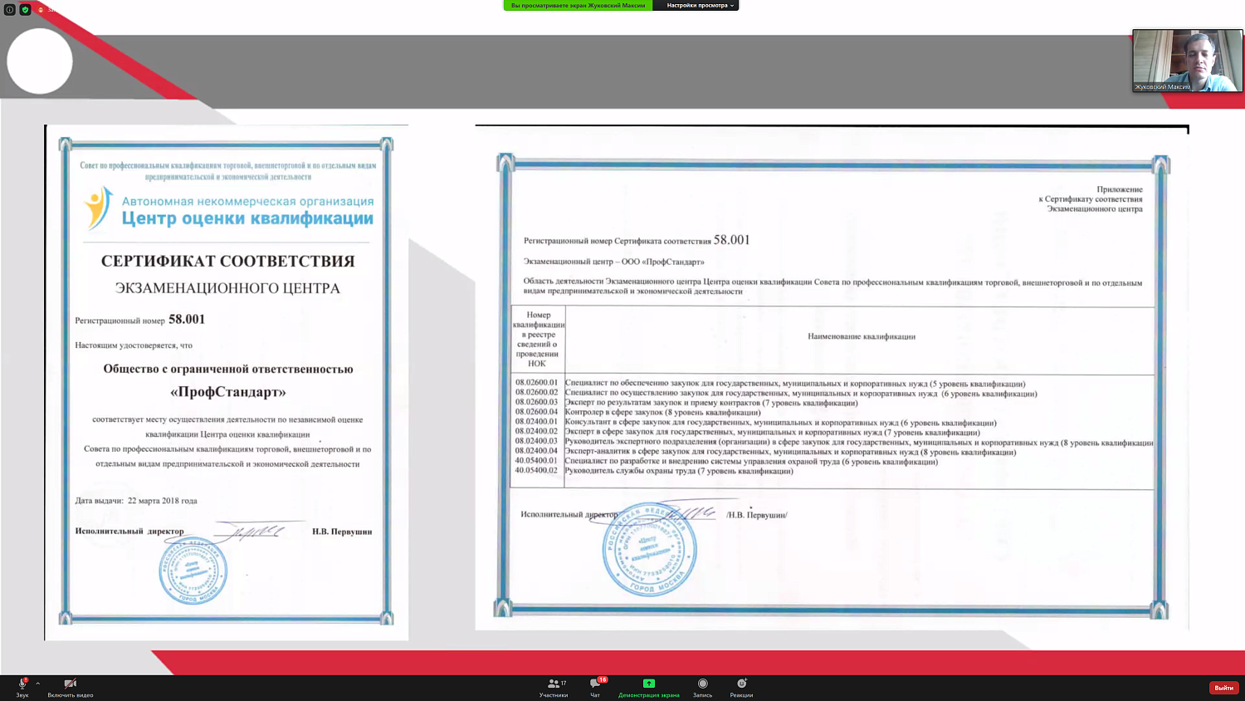1245x701 pixels.
Task: Click the green screen-viewing notification bar
Action: [578, 5]
